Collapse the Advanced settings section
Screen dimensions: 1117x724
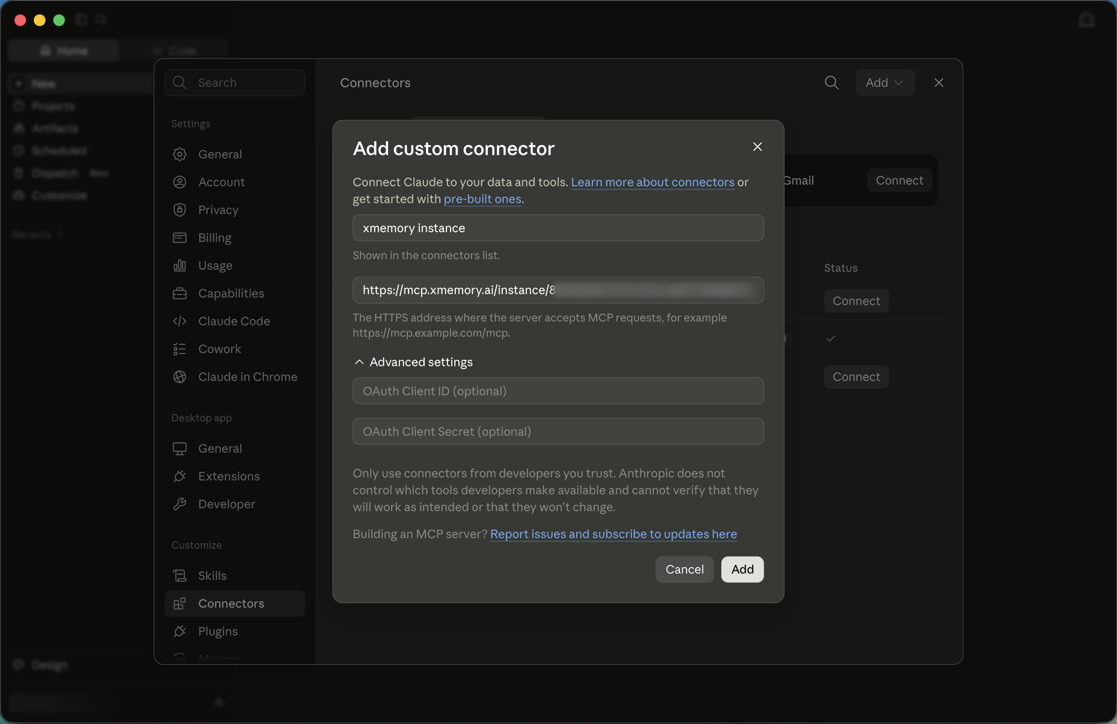[x=413, y=362]
